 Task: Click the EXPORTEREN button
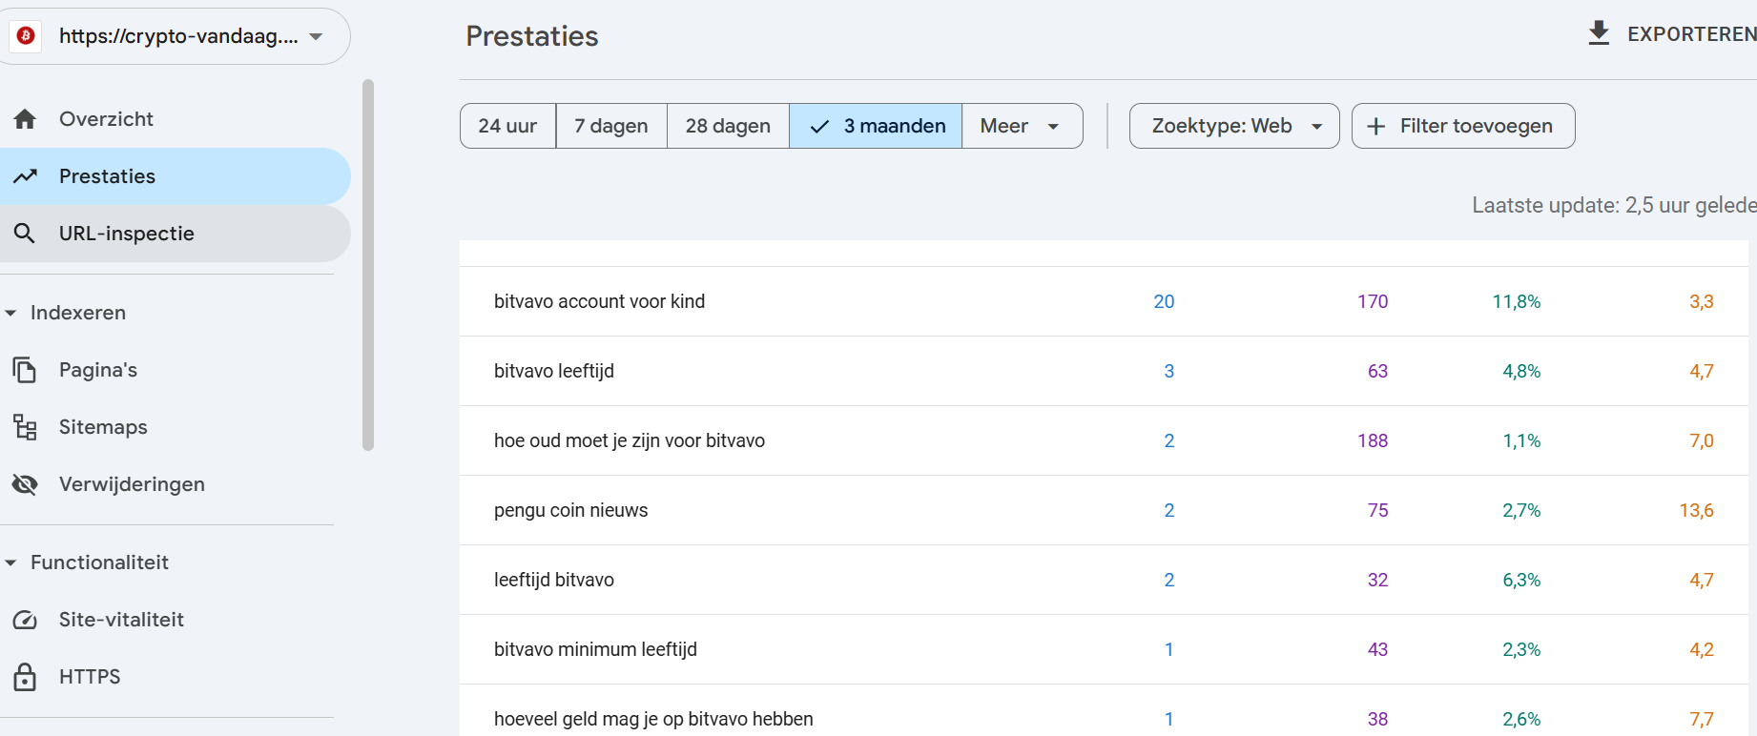1671,33
